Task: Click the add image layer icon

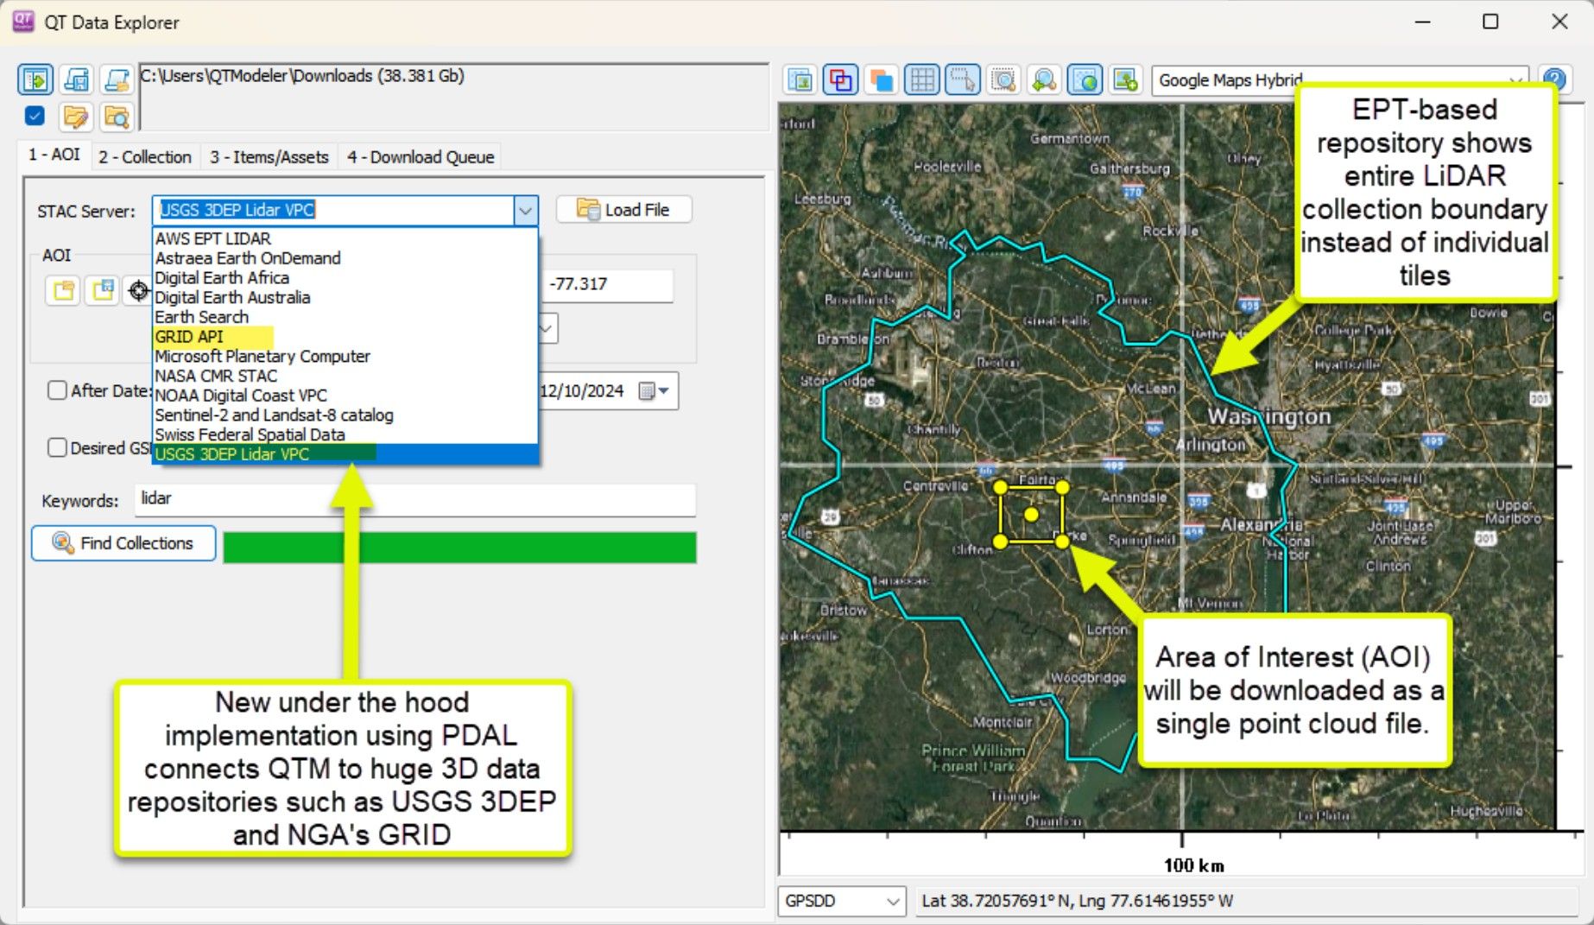Action: (x=1125, y=80)
